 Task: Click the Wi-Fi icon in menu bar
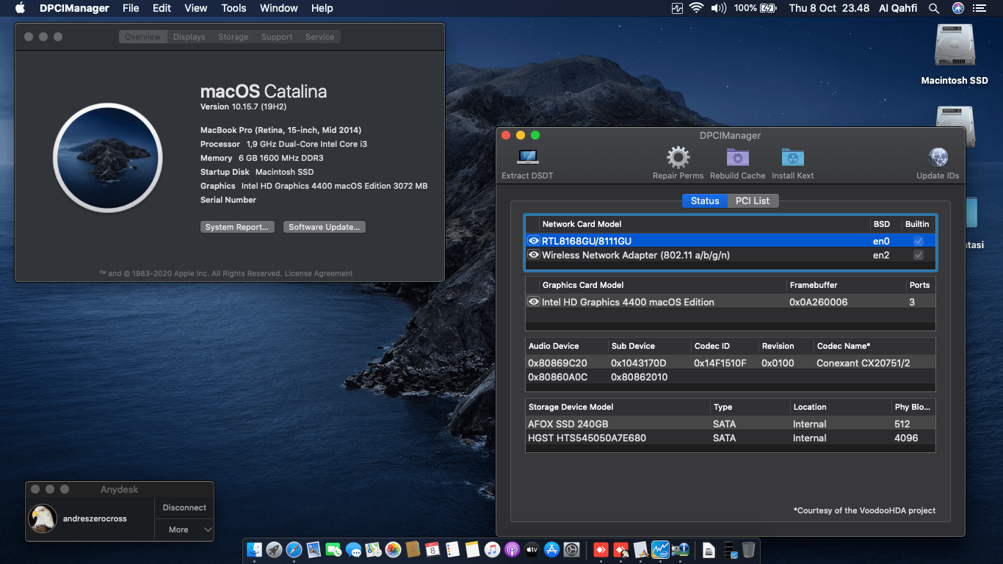pyautogui.click(x=695, y=8)
